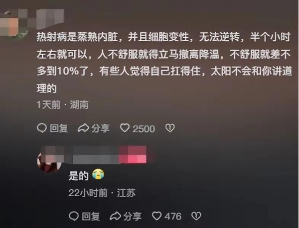Tap the 是的 reply text
This screenshot has height=228, width=299.
[79, 175]
